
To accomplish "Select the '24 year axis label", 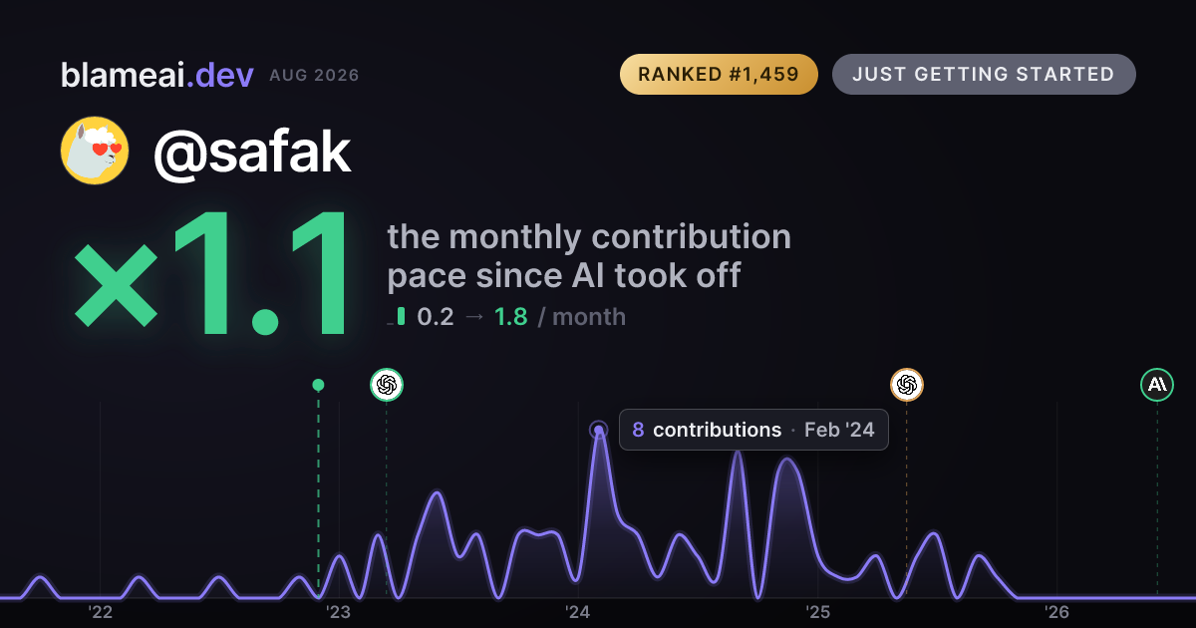I will point(578,612).
